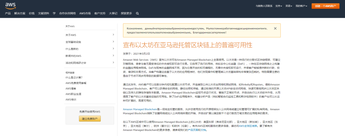Open the 英语 language dropdown
The height and width of the screenshot is (136, 345).
[x=289, y=6]
